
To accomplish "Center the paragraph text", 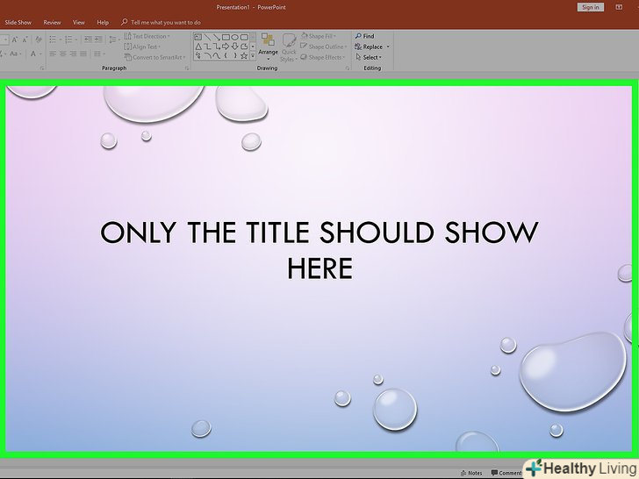I will (x=63, y=54).
